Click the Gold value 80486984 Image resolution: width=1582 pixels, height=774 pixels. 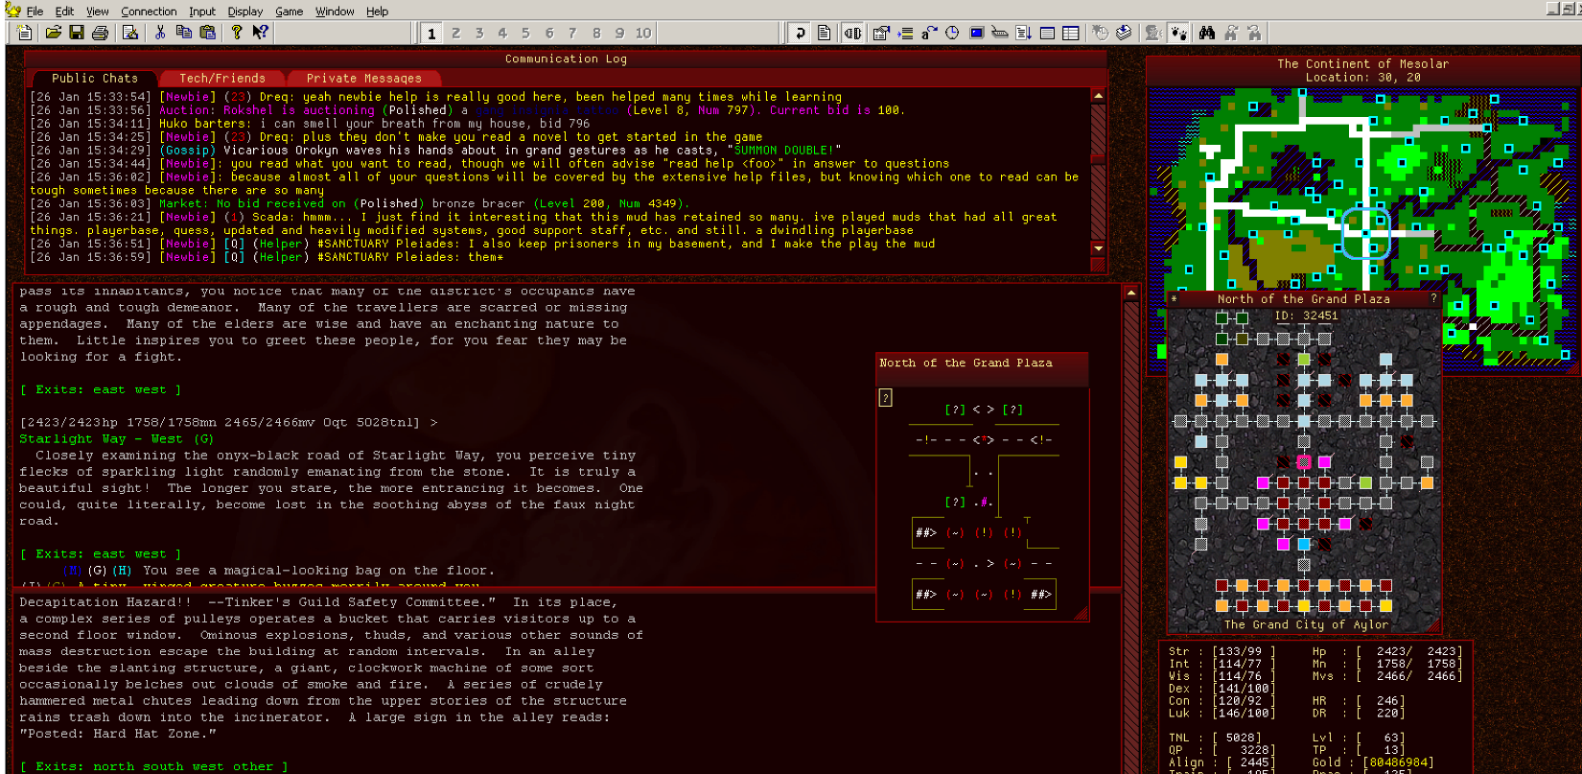(1398, 762)
